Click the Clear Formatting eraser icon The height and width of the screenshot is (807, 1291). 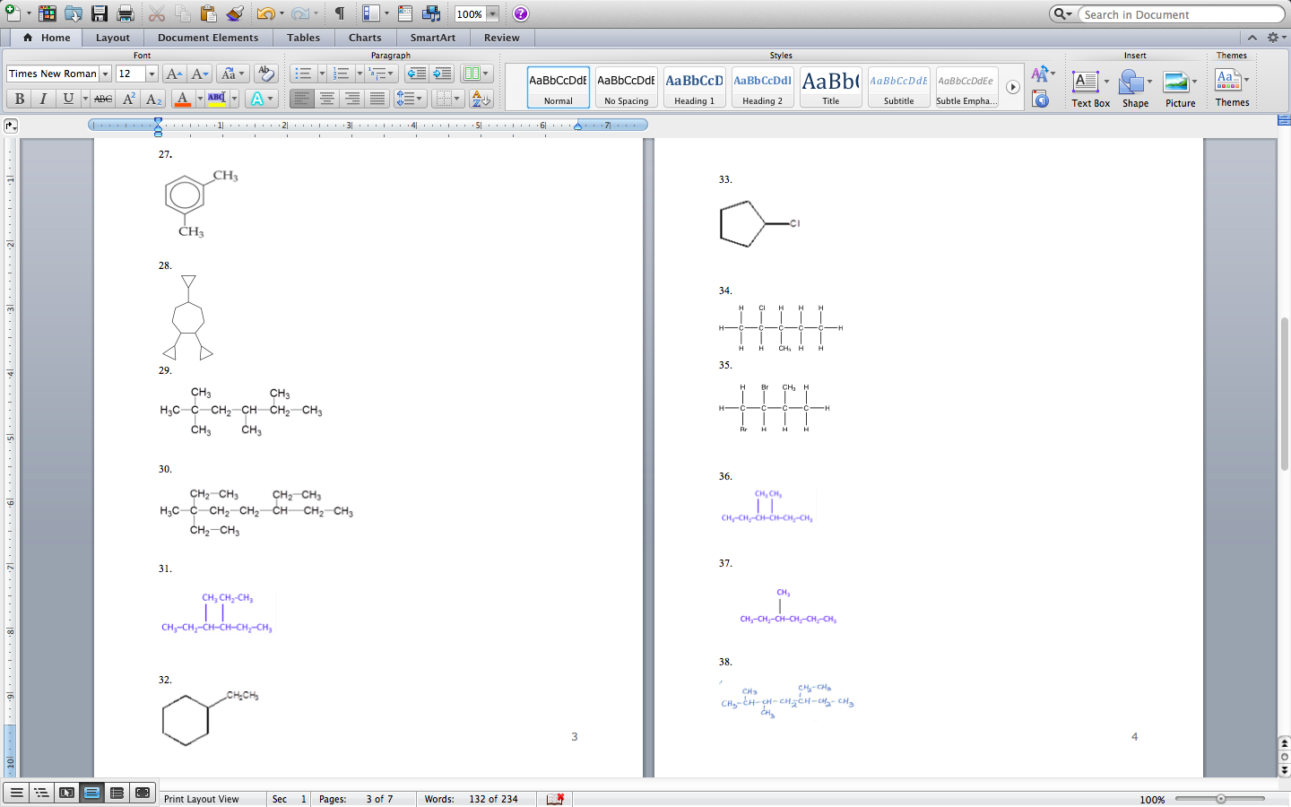pyautogui.click(x=265, y=74)
